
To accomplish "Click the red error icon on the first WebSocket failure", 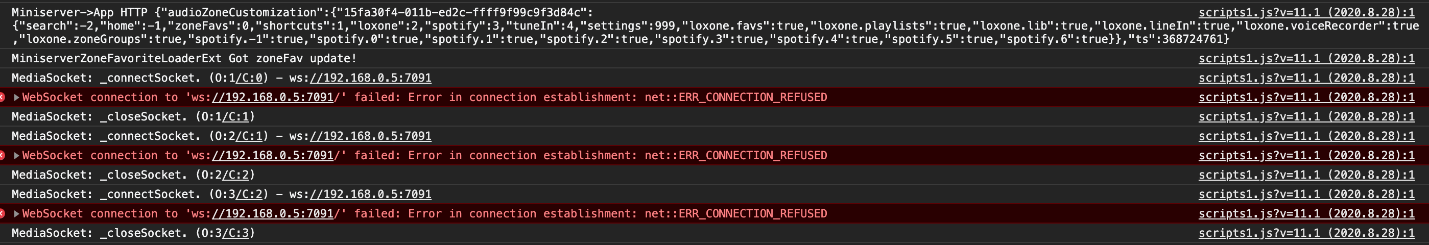I will pyautogui.click(x=2, y=97).
